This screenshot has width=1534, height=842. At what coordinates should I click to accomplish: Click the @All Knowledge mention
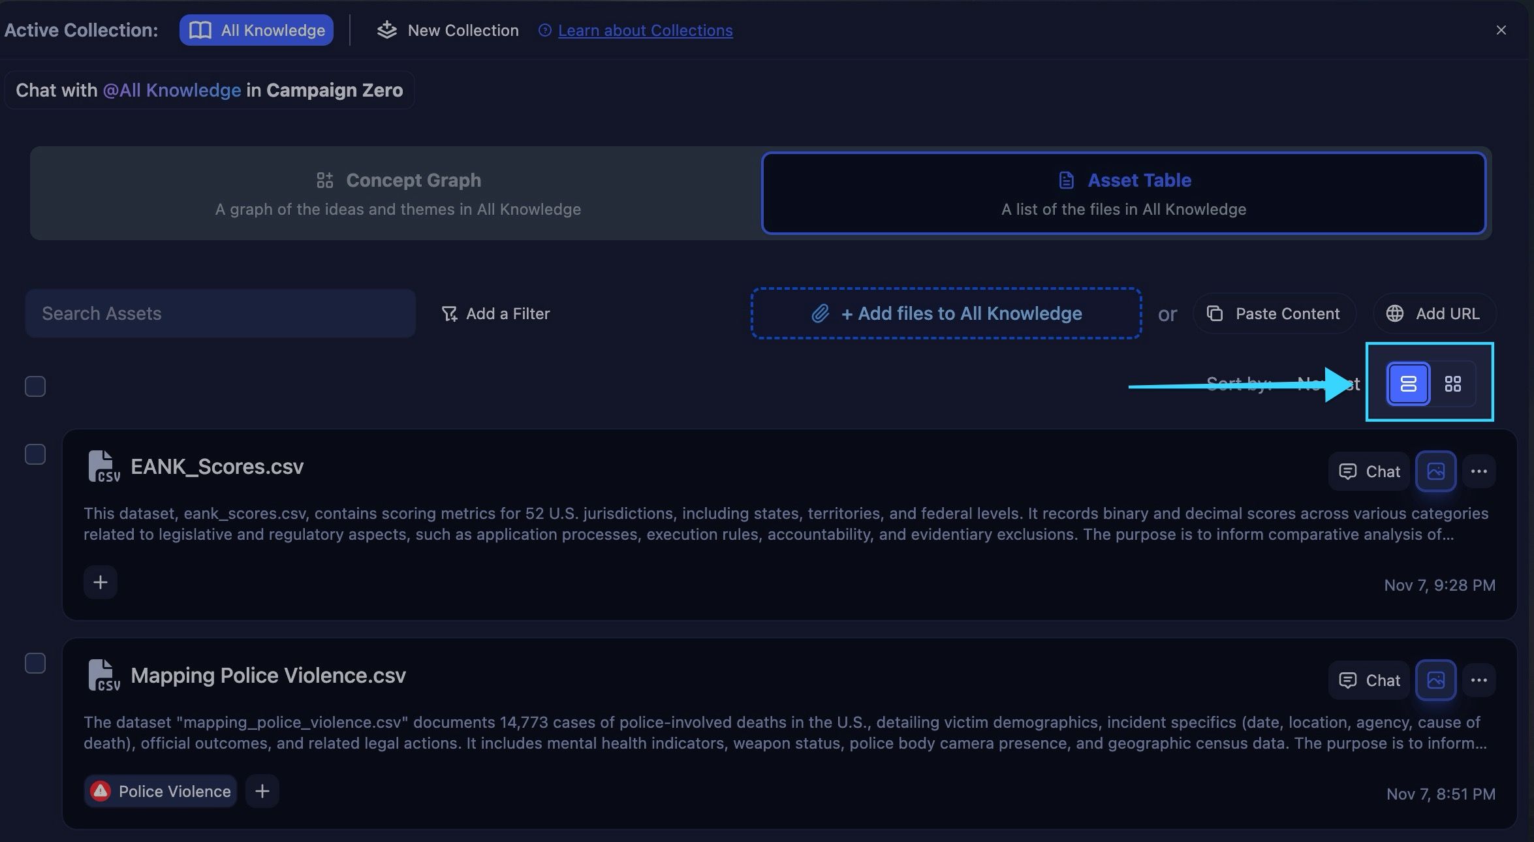172,90
